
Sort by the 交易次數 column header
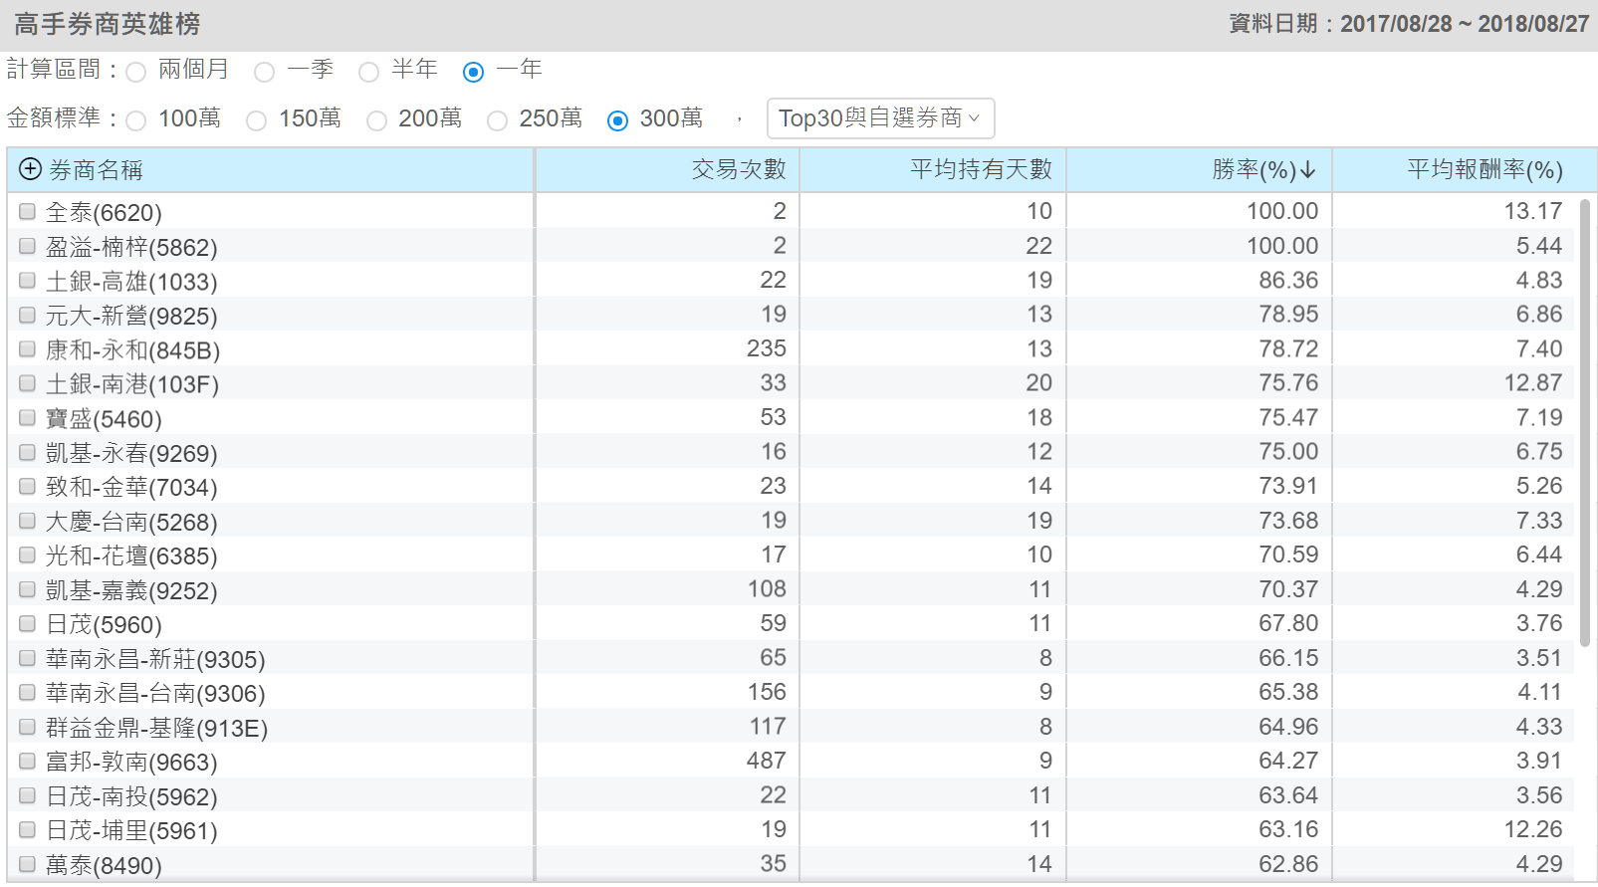pyautogui.click(x=738, y=170)
